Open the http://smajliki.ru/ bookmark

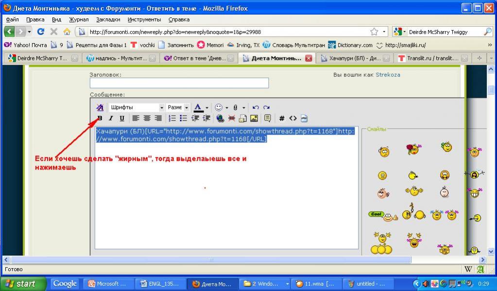click(x=401, y=45)
